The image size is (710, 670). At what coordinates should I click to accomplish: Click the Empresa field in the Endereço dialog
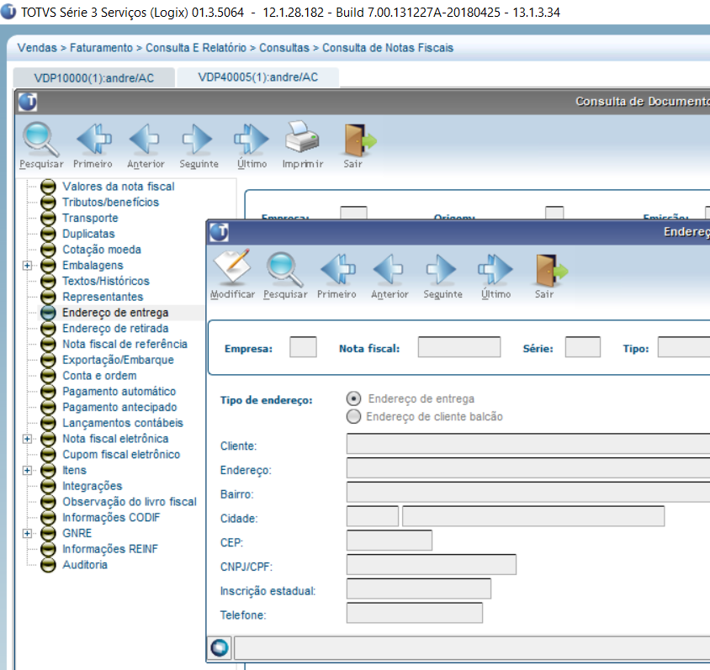(303, 347)
